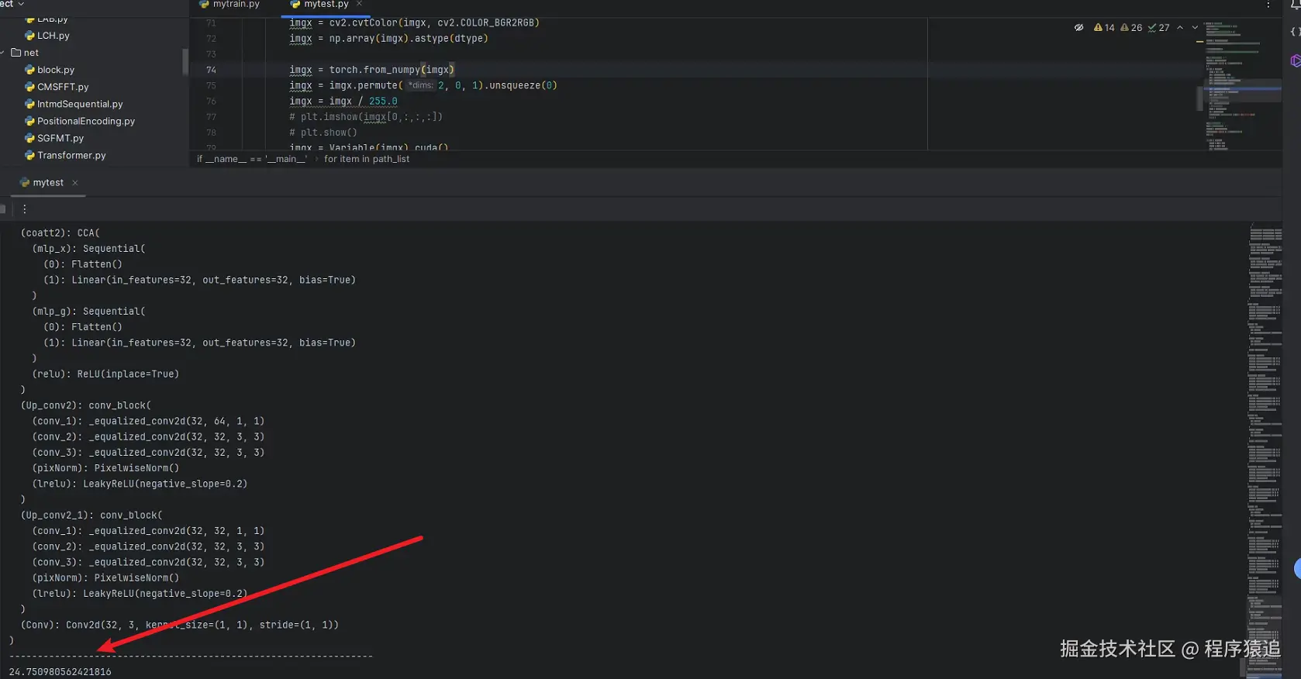
Task: Open the purple plugin tool window icon
Action: [1295, 60]
